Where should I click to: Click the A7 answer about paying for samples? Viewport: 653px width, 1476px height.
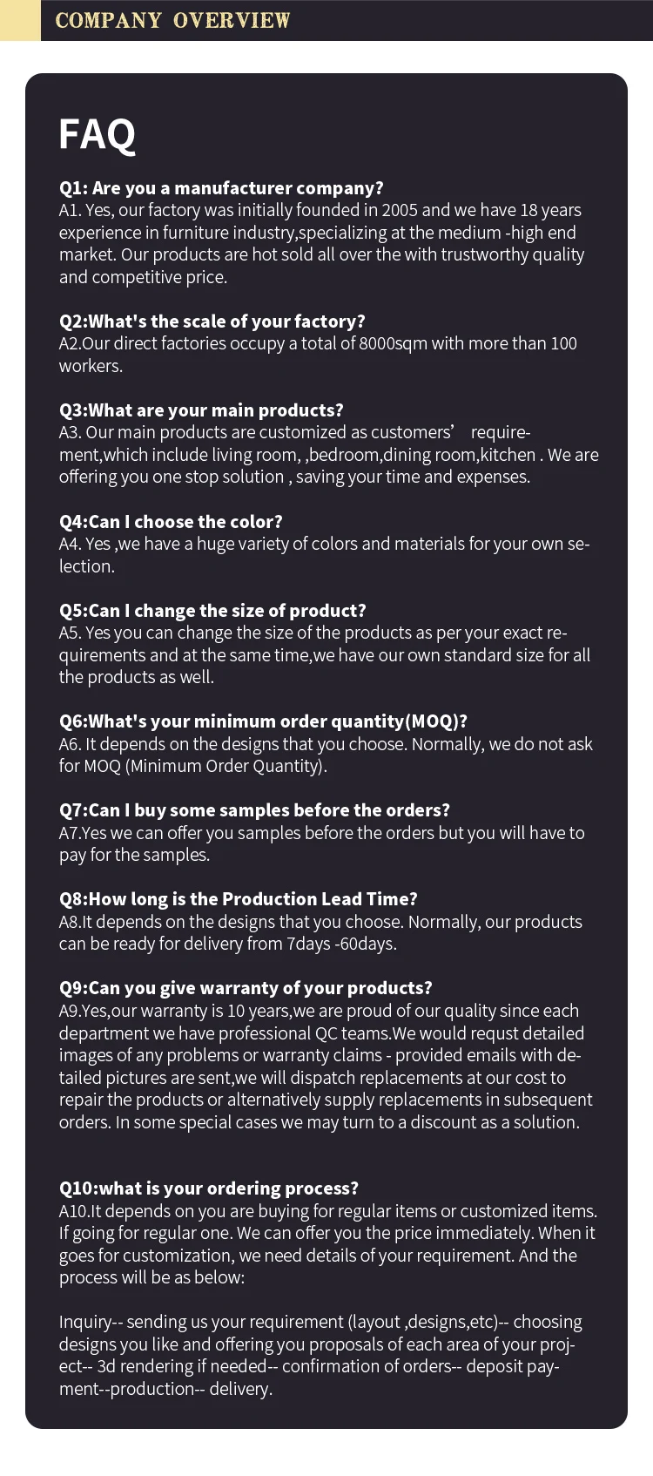[321, 843]
